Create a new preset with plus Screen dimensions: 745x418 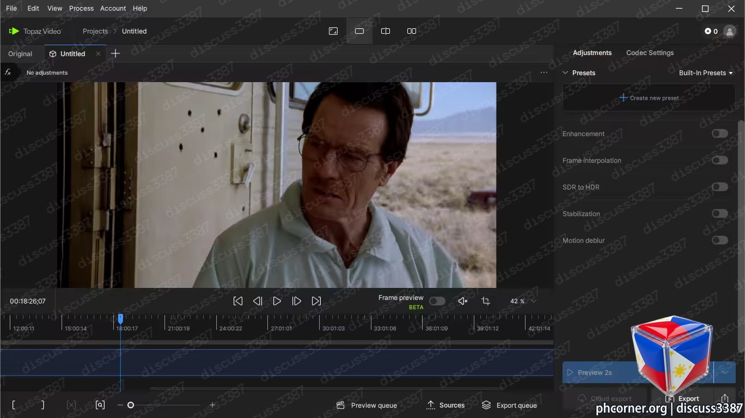[x=649, y=98]
